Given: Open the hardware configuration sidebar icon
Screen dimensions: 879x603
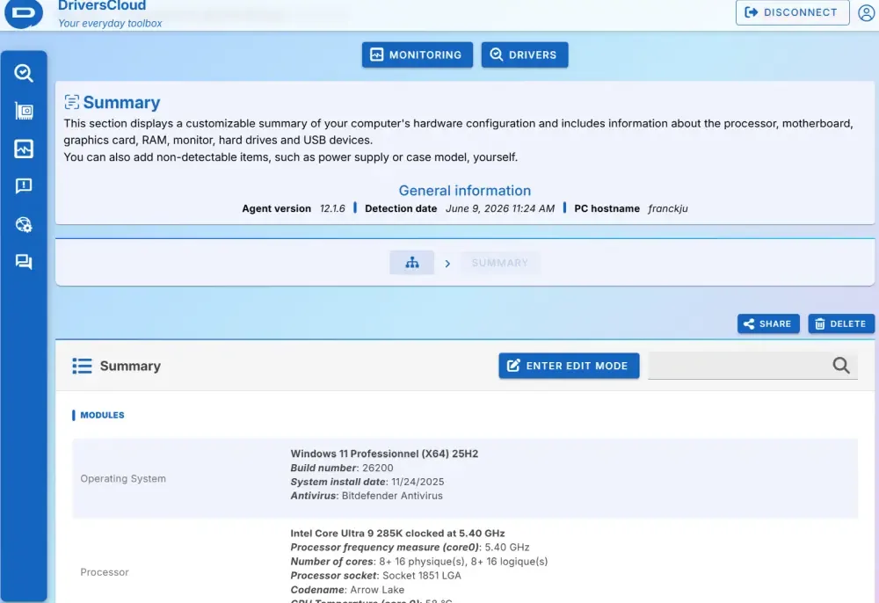Looking at the screenshot, I should [24, 111].
